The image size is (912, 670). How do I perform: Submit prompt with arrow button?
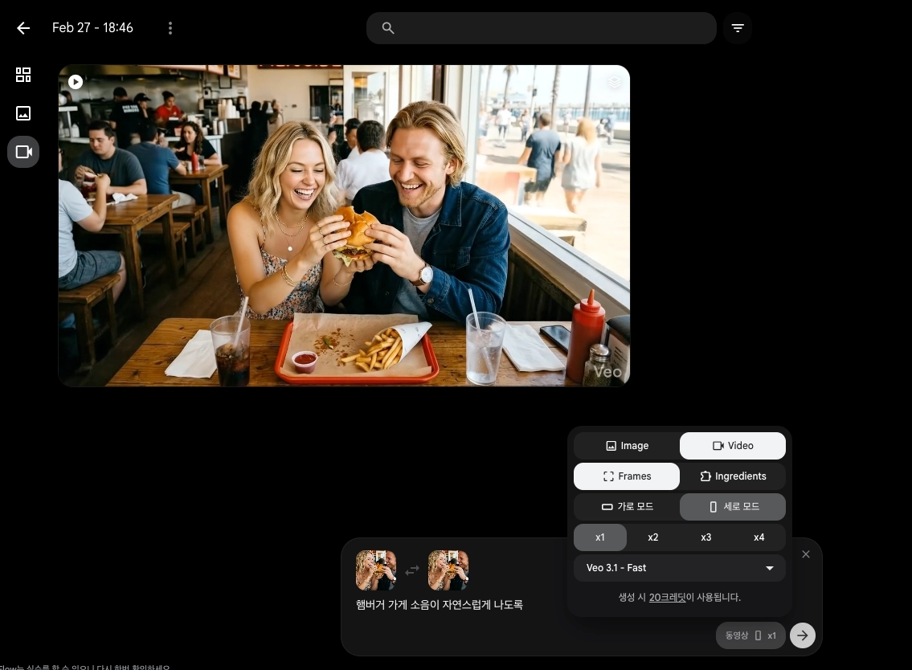[x=803, y=635]
